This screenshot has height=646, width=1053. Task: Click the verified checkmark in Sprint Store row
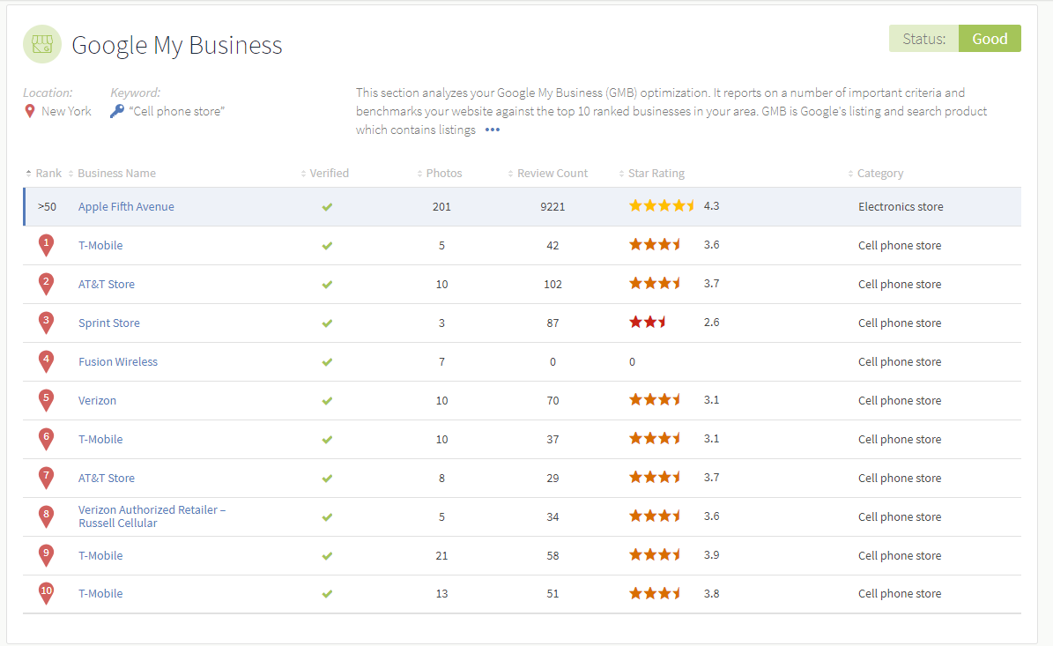pyautogui.click(x=327, y=323)
